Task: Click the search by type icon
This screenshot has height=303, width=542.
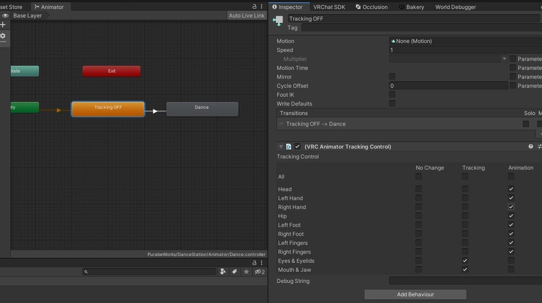Action: [x=223, y=272]
